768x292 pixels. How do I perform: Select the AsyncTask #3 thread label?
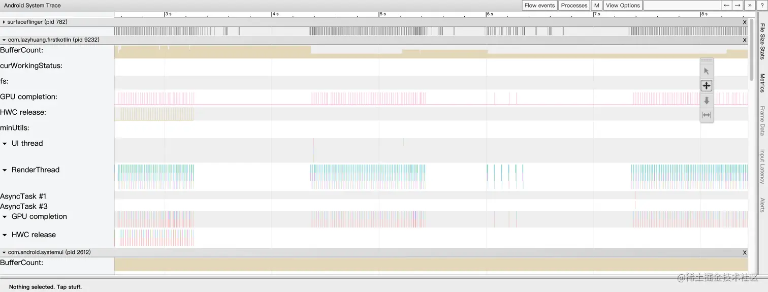coord(24,207)
